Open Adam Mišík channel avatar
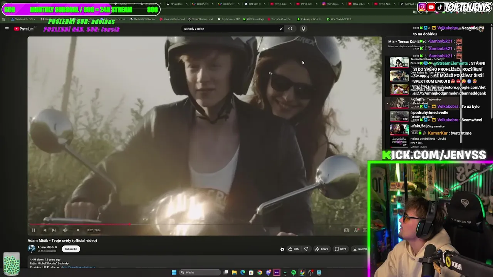The height and width of the screenshot is (277, 493). [x=32, y=249]
